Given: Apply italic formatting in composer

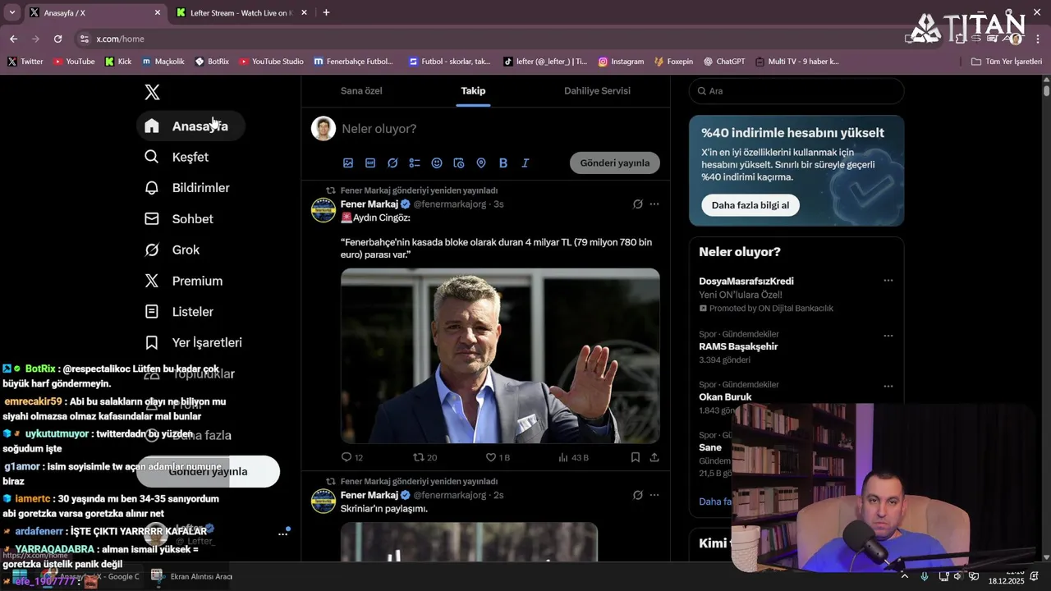Looking at the screenshot, I should pos(525,163).
